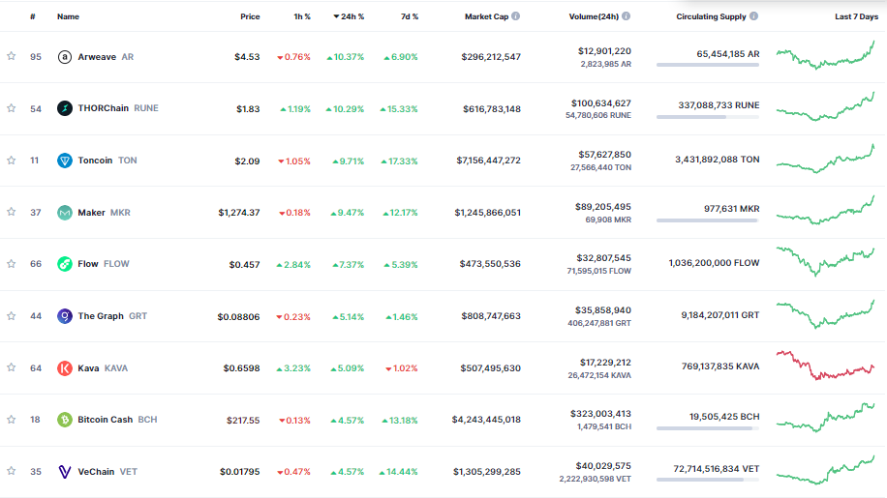Click the Arweave coin logo icon
The height and width of the screenshot is (498, 887).
coord(65,56)
